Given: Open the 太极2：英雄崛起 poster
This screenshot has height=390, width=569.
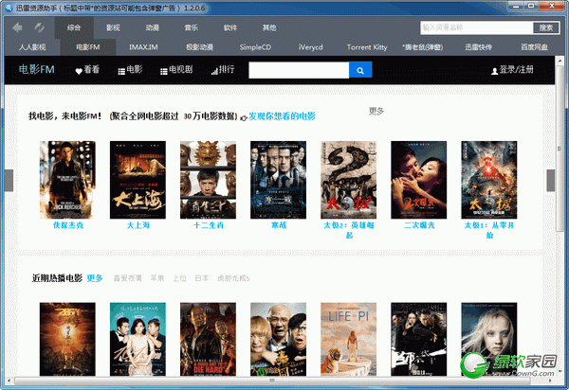Looking at the screenshot, I should (x=348, y=180).
